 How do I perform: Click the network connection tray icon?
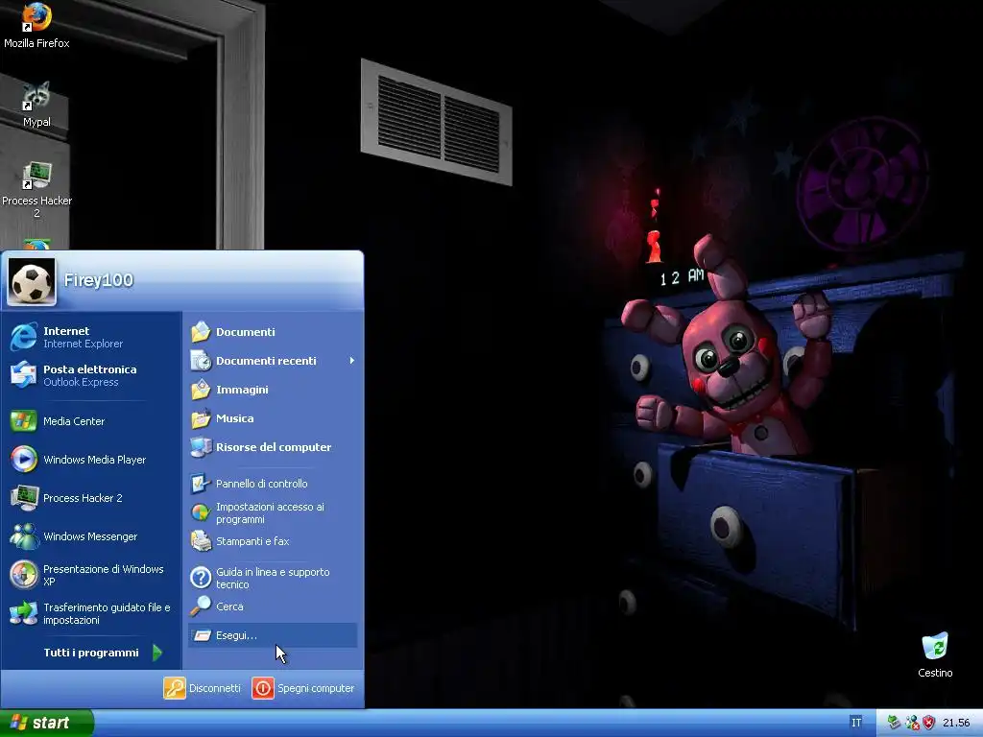click(912, 723)
